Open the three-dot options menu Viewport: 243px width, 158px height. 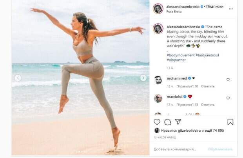click(x=231, y=9)
